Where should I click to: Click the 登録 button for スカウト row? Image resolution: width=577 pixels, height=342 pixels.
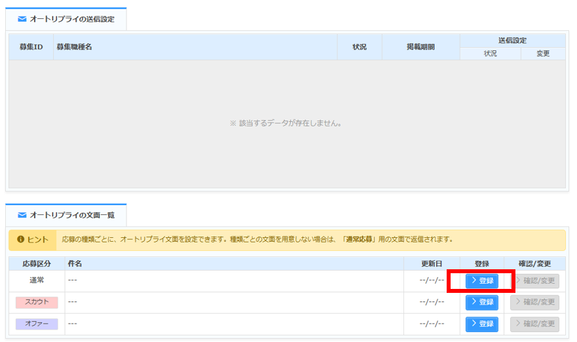(x=481, y=302)
